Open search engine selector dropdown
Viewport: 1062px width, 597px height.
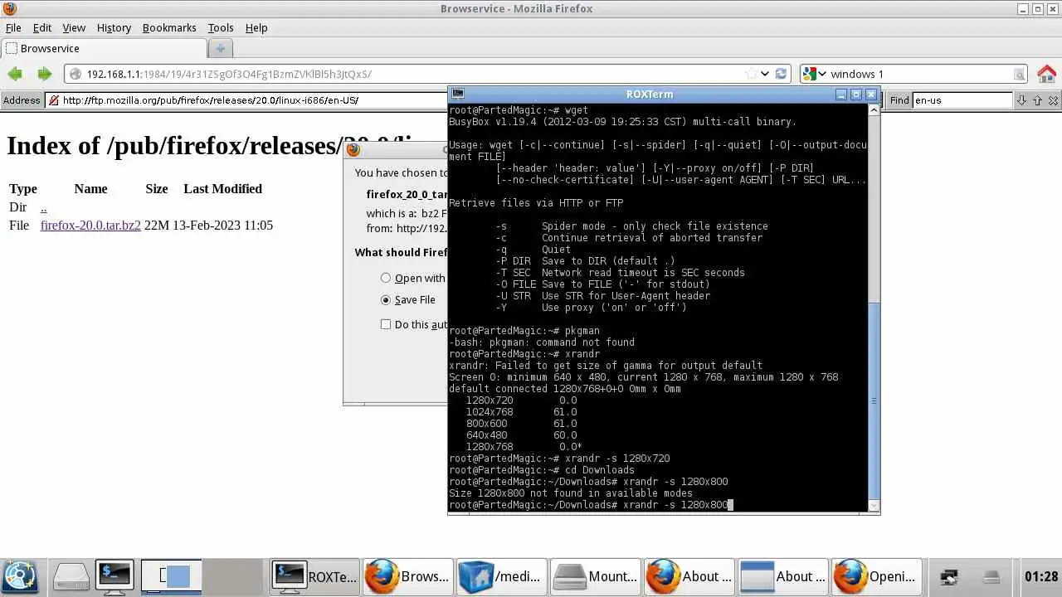click(822, 74)
